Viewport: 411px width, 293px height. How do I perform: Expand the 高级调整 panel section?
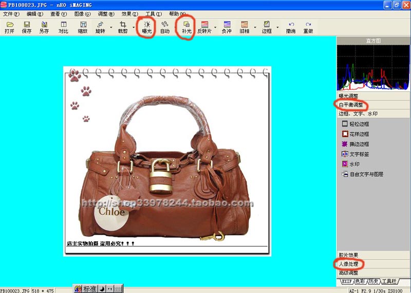(x=373, y=273)
